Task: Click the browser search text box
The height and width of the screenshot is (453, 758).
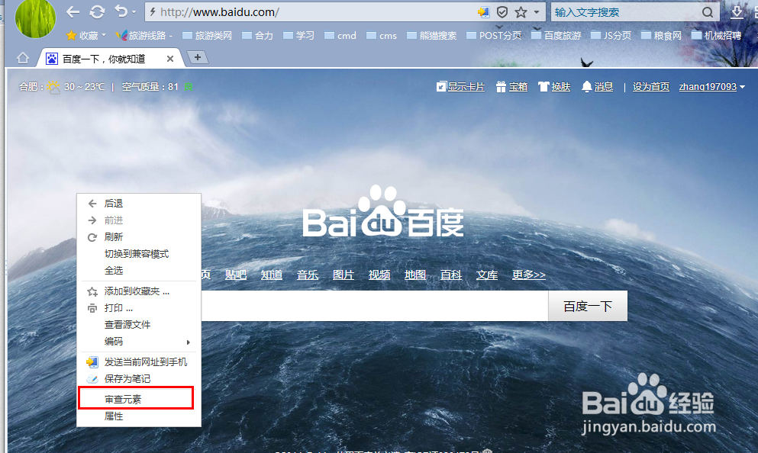Action: point(626,12)
